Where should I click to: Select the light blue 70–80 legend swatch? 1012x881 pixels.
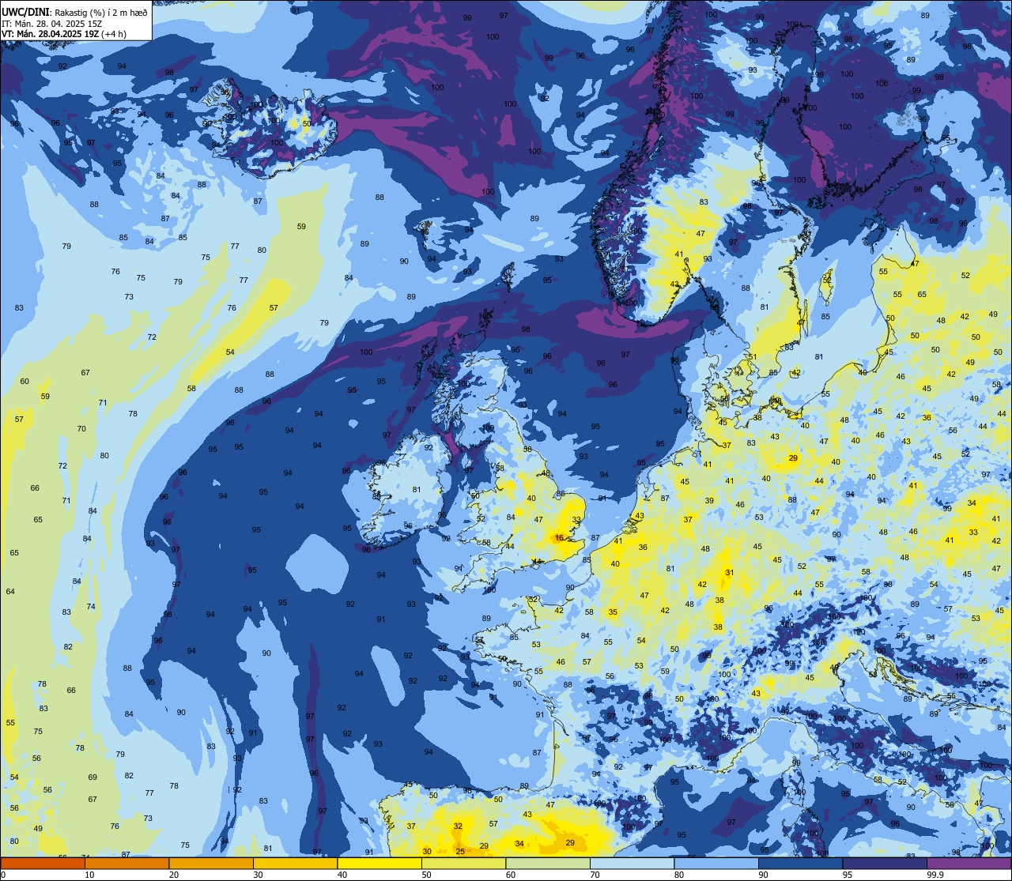[632, 863]
